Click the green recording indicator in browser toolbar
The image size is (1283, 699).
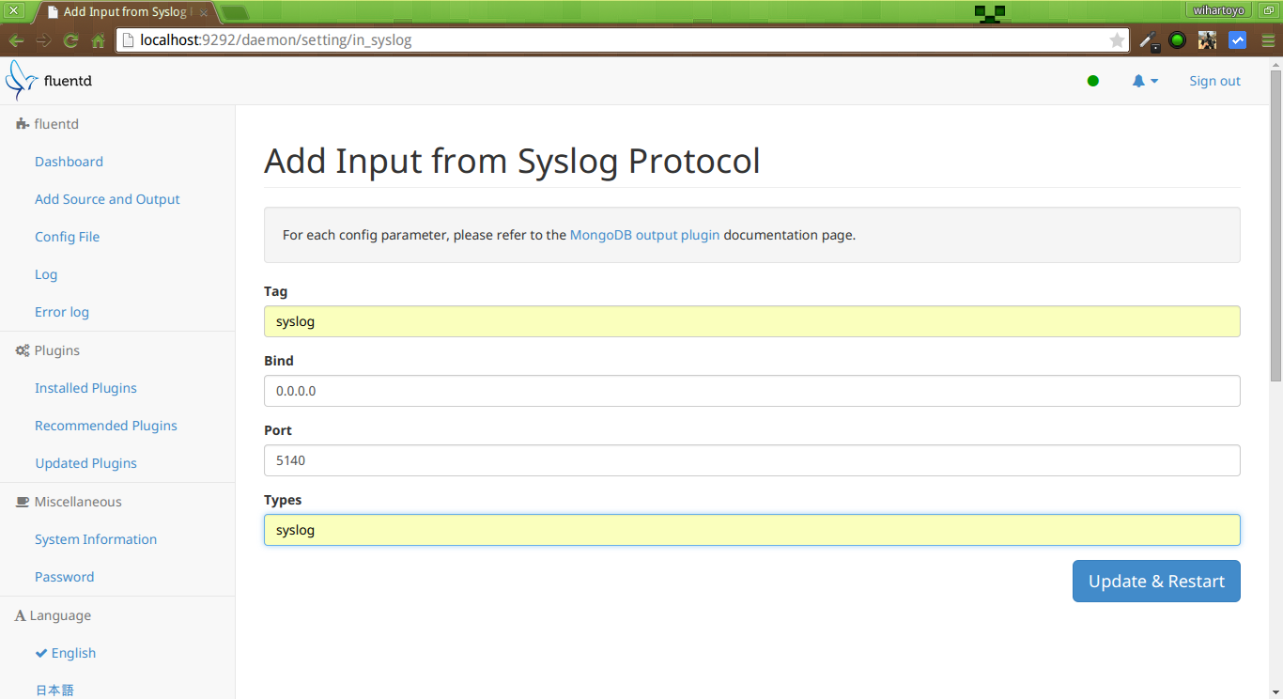(1177, 40)
